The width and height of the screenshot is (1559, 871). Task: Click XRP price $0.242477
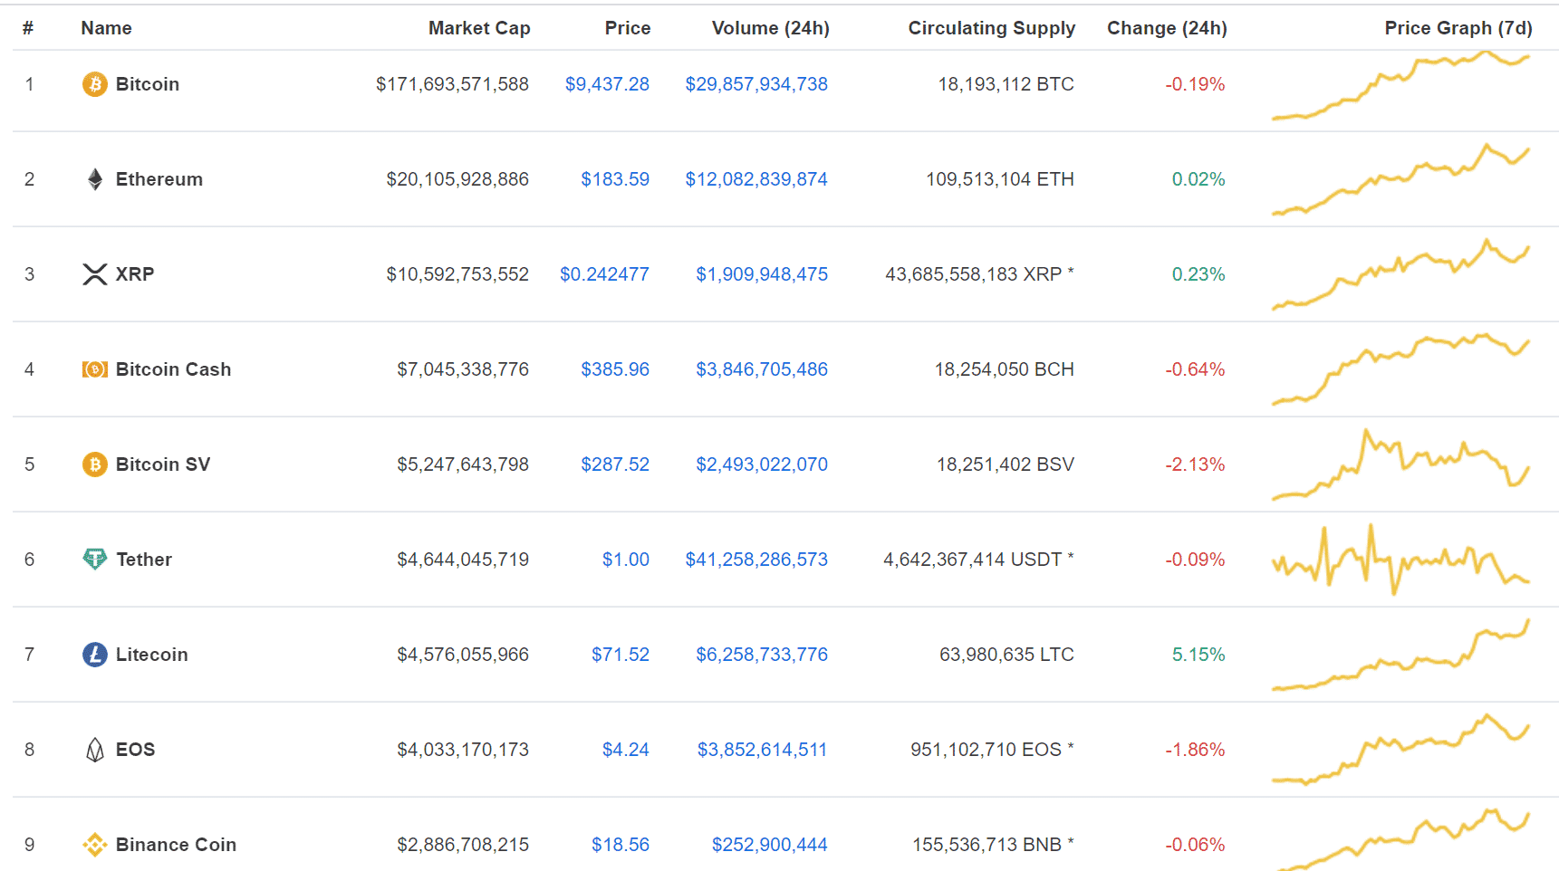(x=604, y=274)
